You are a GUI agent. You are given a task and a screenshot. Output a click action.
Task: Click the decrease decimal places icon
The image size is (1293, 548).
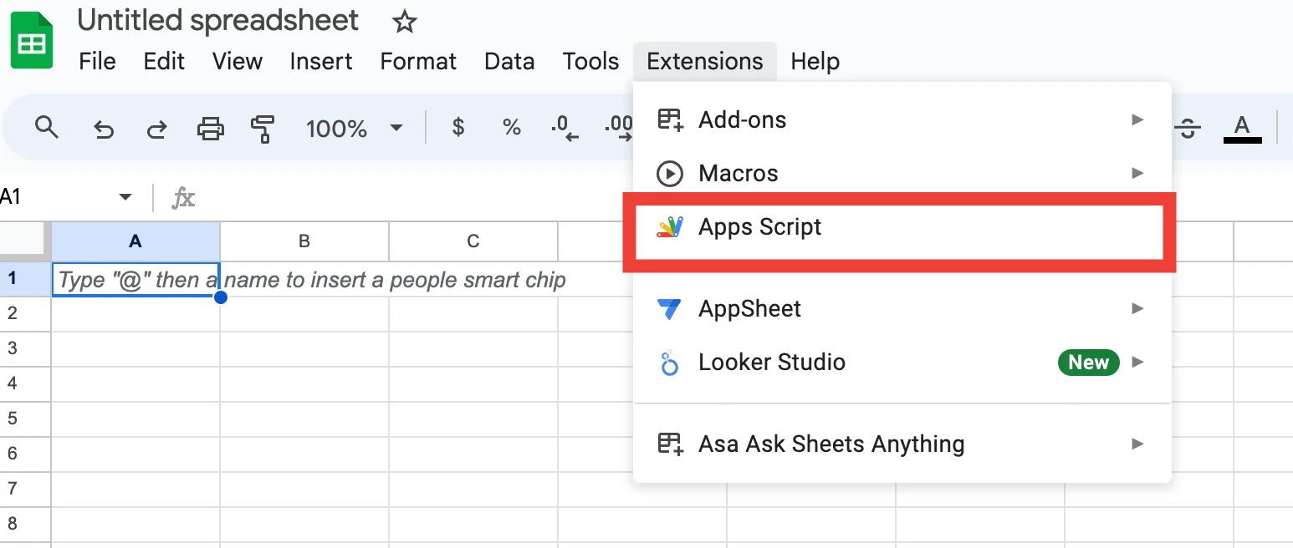pyautogui.click(x=565, y=128)
